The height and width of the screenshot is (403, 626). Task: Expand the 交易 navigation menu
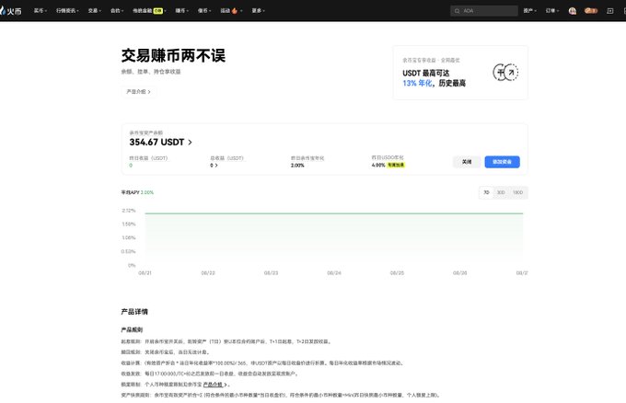95,11
